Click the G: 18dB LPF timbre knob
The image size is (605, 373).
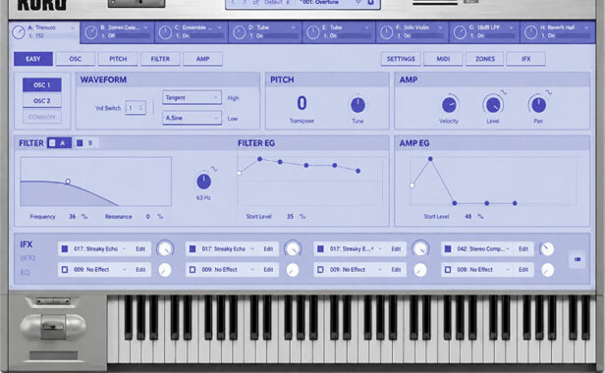[x=460, y=32]
